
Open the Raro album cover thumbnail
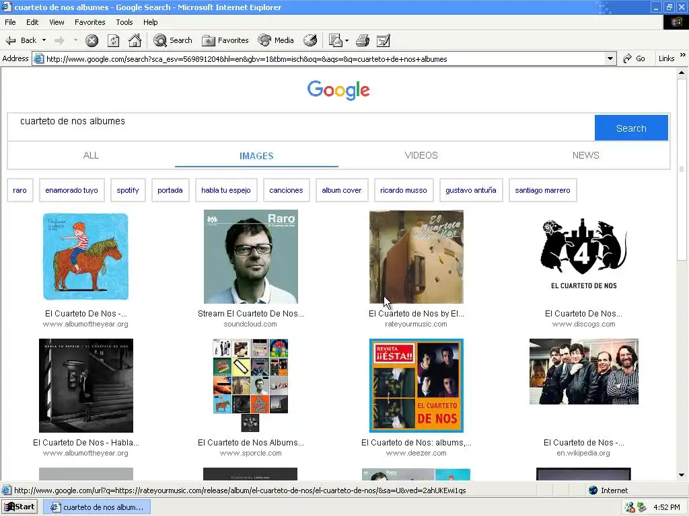click(x=251, y=257)
